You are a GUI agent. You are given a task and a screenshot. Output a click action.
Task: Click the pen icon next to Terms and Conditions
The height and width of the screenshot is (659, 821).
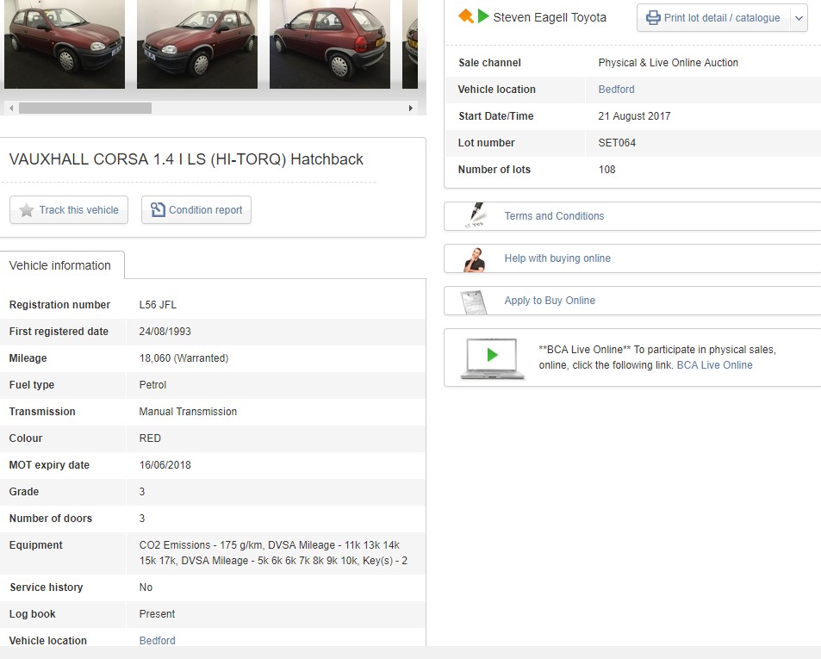coord(476,215)
